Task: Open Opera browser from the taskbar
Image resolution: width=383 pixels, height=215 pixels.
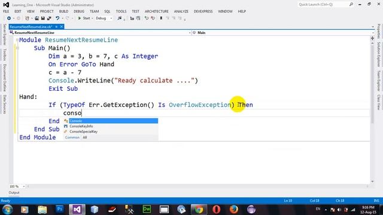Action: coord(216,210)
